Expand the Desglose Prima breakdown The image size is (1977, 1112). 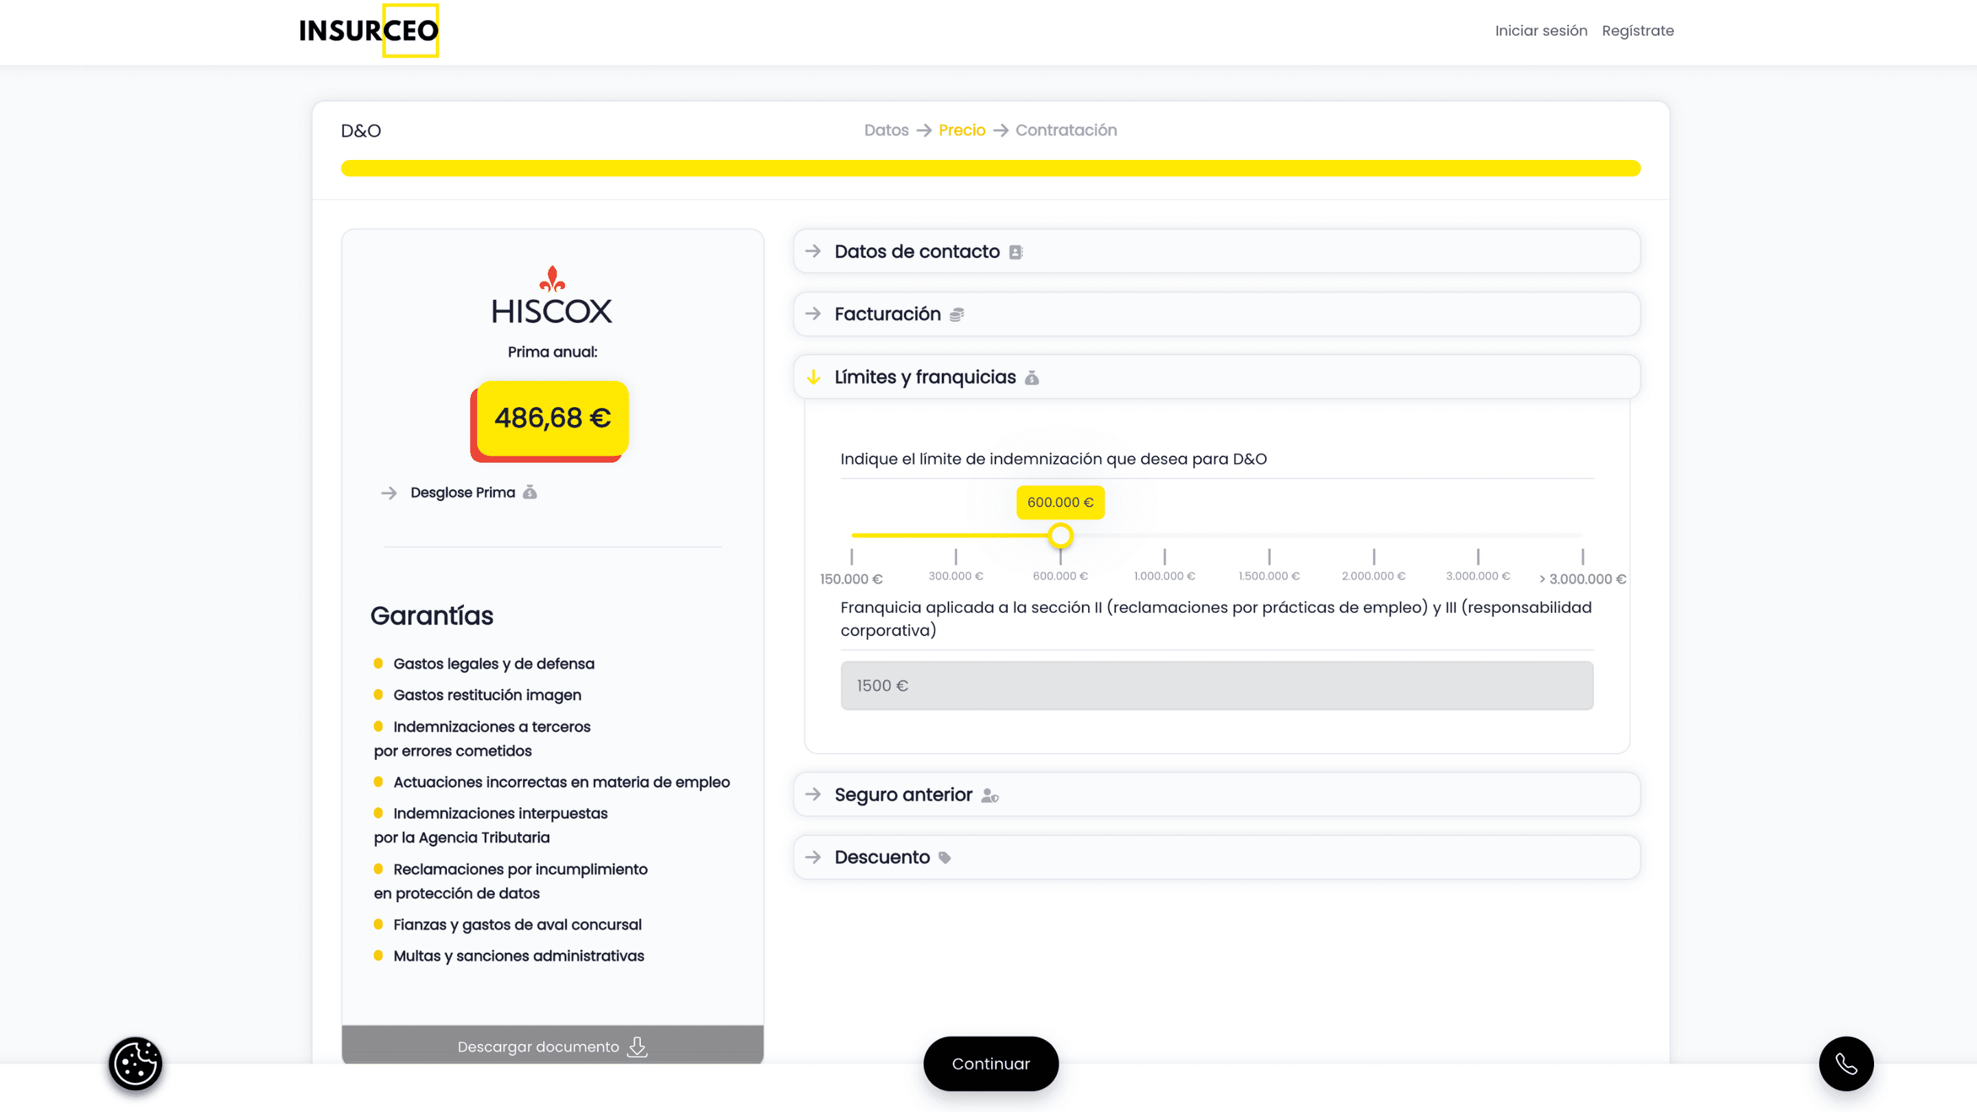462,493
